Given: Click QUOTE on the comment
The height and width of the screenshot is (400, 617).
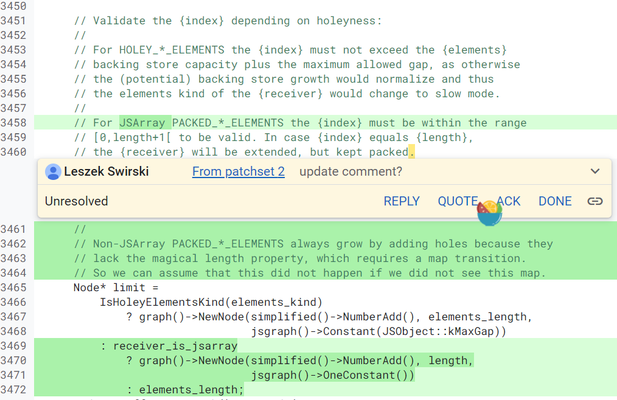Looking at the screenshot, I should (458, 201).
